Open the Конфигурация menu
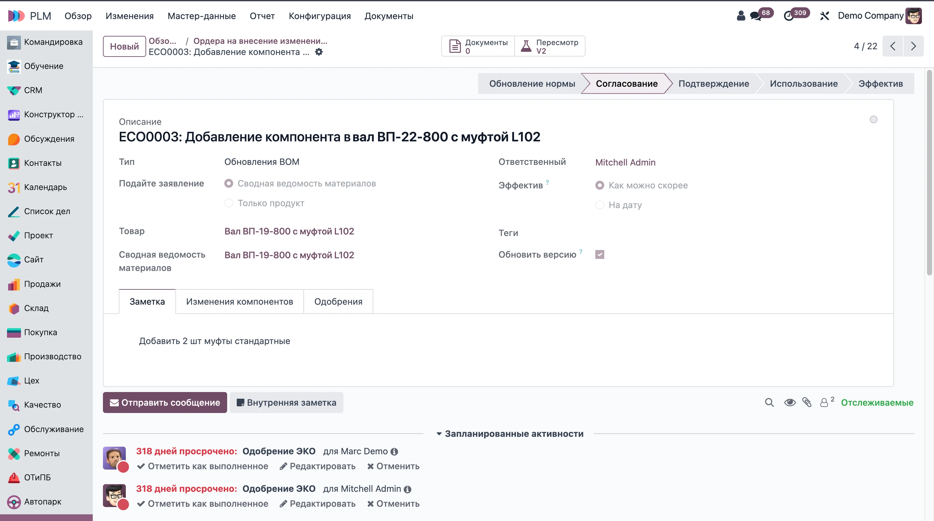Screen dimensions: 934x521 [x=319, y=16]
